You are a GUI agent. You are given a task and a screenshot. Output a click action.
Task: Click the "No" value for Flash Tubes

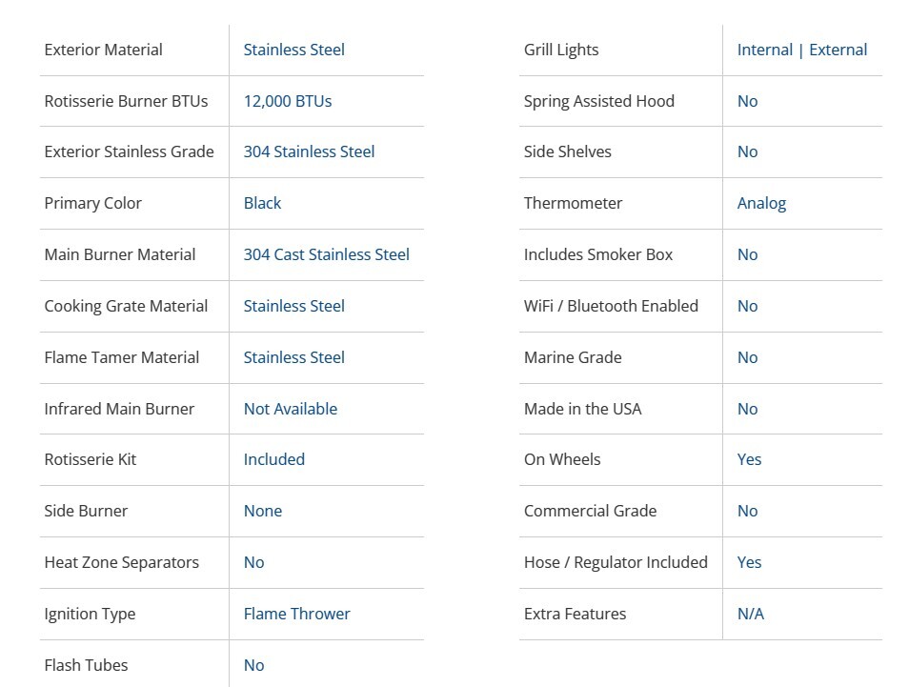[x=253, y=665]
